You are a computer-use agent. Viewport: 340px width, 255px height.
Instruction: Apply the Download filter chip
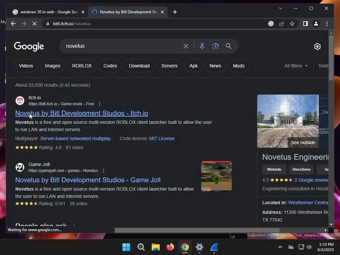(139, 66)
